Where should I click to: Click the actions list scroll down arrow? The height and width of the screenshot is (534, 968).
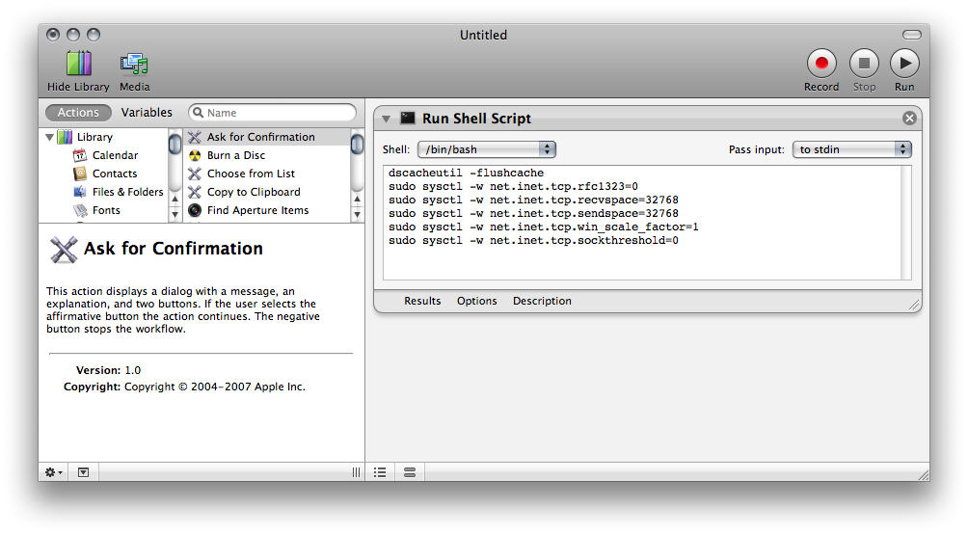point(357,214)
